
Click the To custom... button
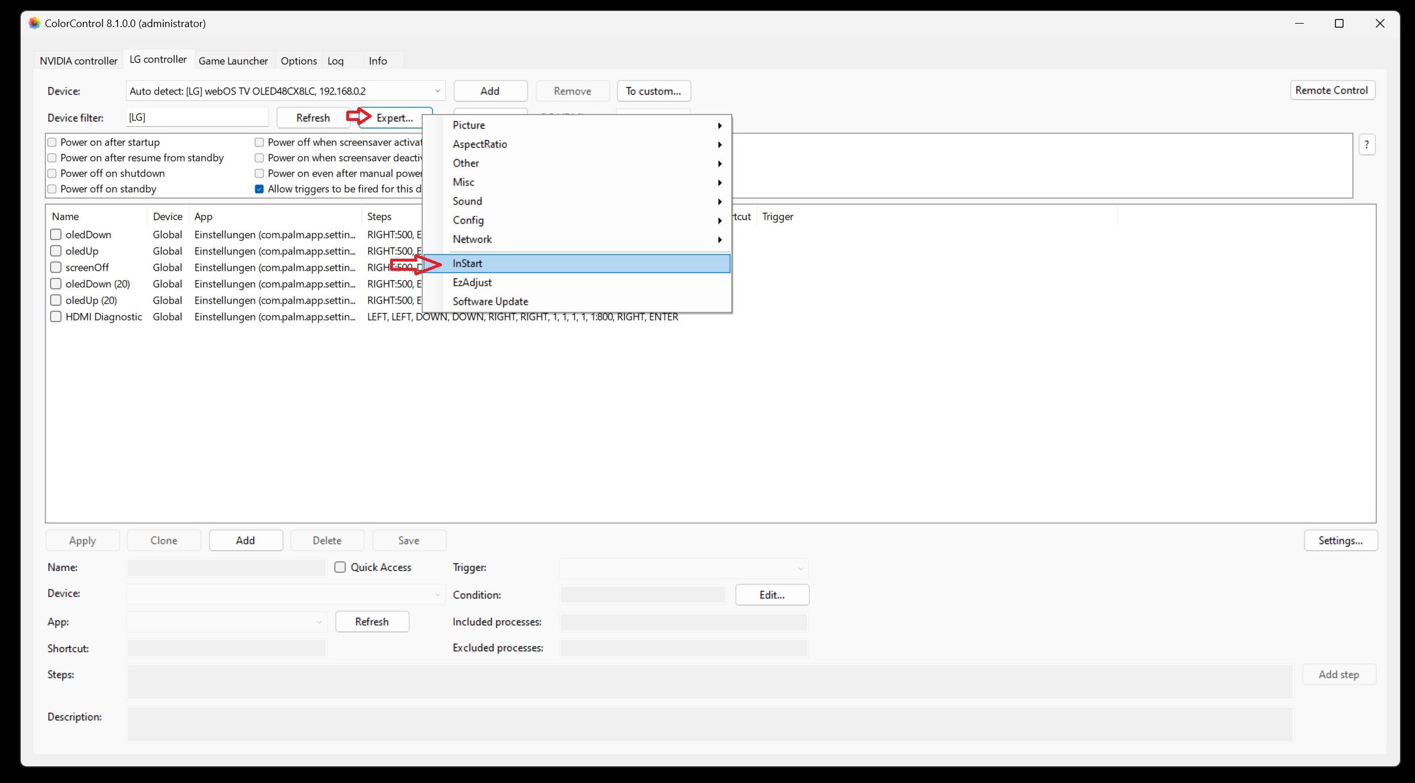point(653,91)
